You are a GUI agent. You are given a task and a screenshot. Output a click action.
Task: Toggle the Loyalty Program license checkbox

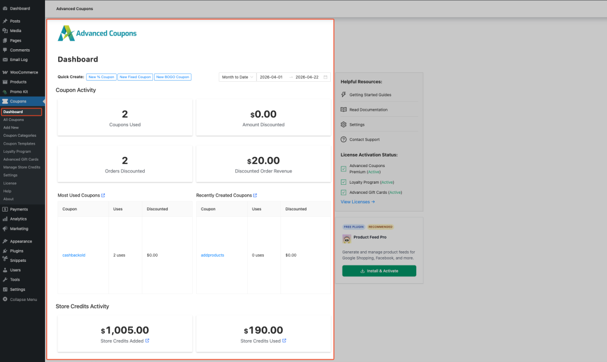coord(343,182)
